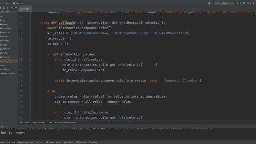Image resolution: width=256 pixels, height=144 pixels.
Task: Click the "Removed all roles" string on line 24
Action: point(182,81)
